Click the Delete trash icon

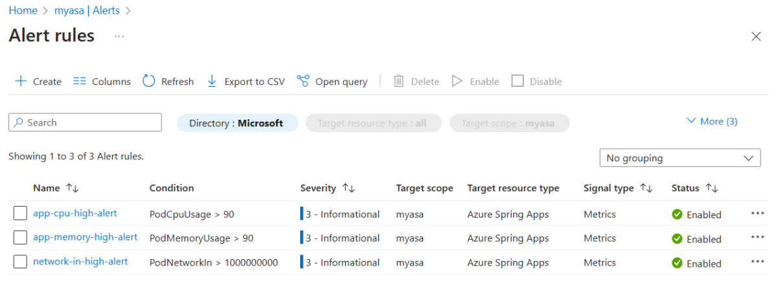pos(399,81)
